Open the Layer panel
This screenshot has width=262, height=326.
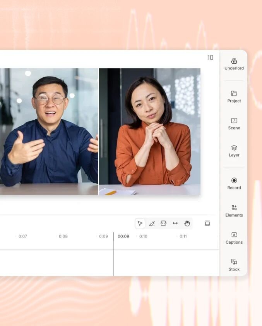click(x=234, y=151)
